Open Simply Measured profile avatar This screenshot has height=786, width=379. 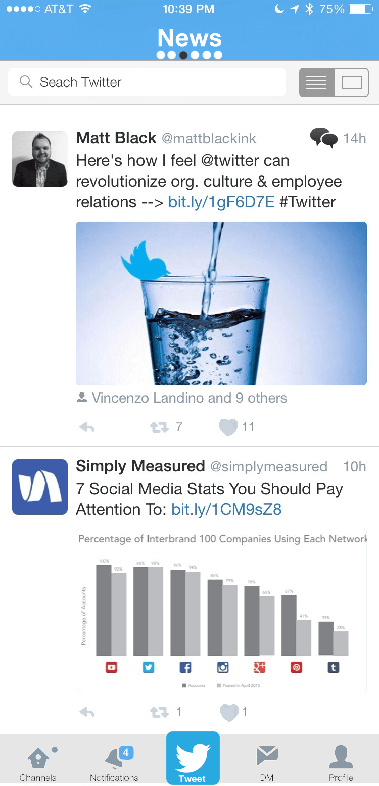(x=40, y=487)
